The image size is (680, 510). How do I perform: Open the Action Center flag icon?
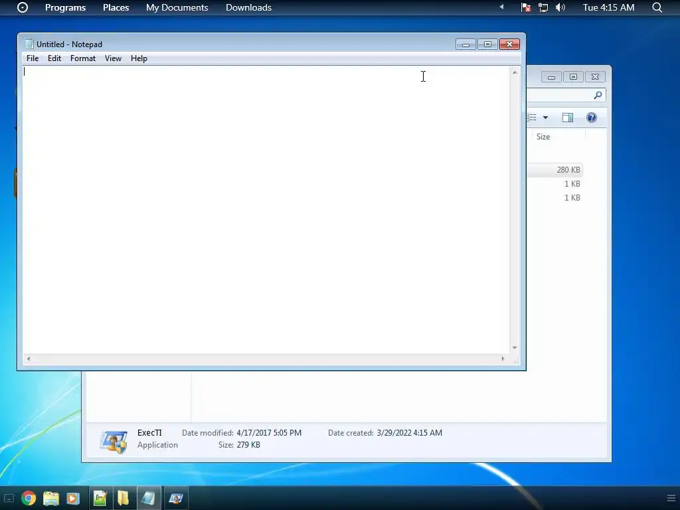(526, 7)
